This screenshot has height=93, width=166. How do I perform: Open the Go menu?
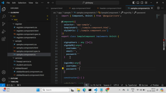pyautogui.click(x=37, y=3)
